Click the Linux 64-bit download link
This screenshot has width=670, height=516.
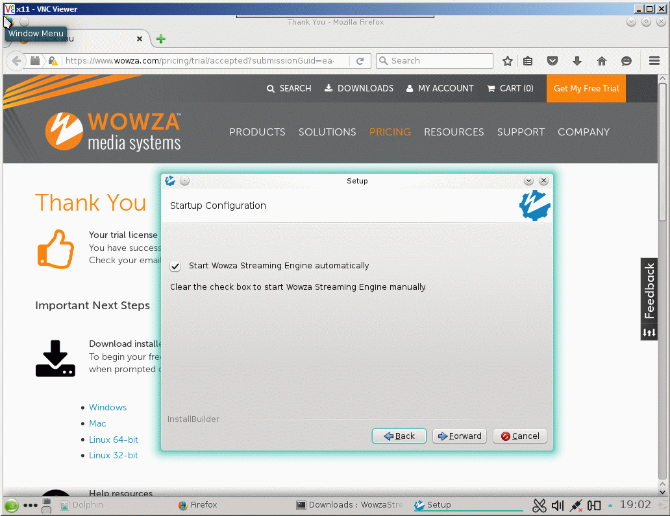pos(113,440)
